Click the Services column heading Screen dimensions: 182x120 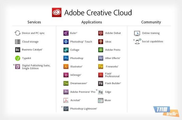pyautogui.click(x=34, y=22)
